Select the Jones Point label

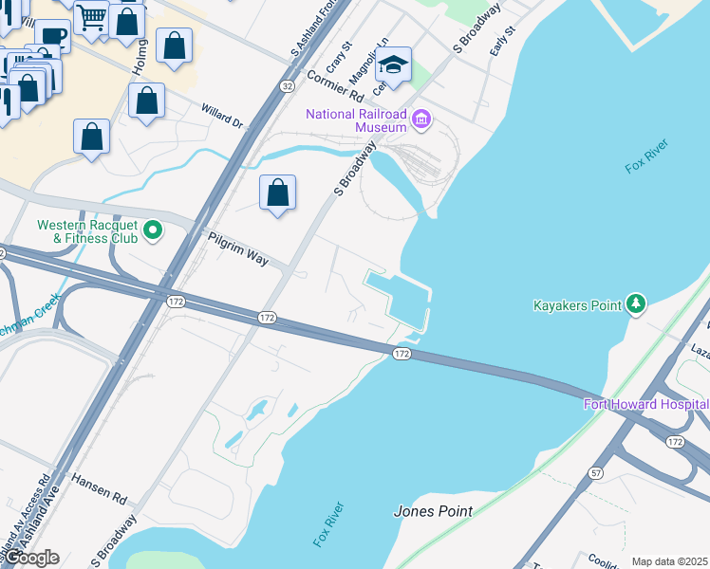[433, 511]
